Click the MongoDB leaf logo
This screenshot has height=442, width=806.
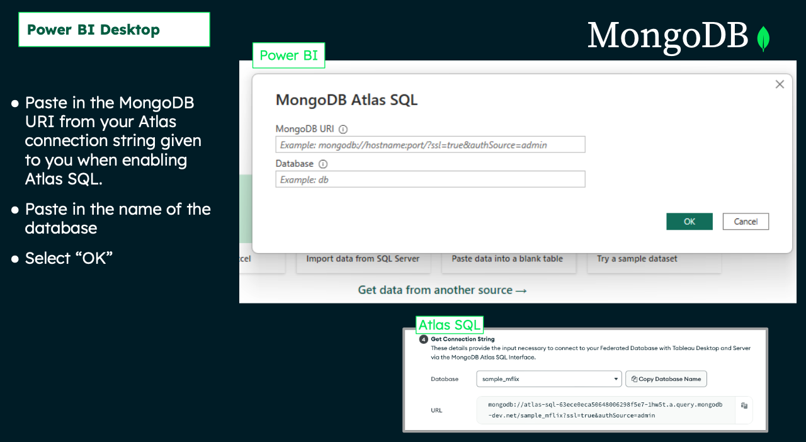pos(763,38)
